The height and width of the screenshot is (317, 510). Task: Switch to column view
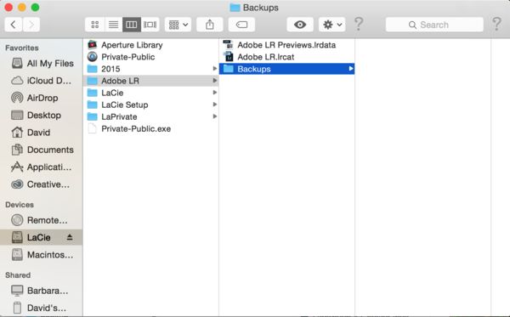pos(132,25)
